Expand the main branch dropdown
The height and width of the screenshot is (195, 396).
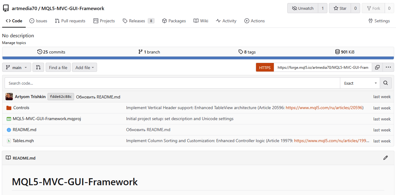click(17, 67)
